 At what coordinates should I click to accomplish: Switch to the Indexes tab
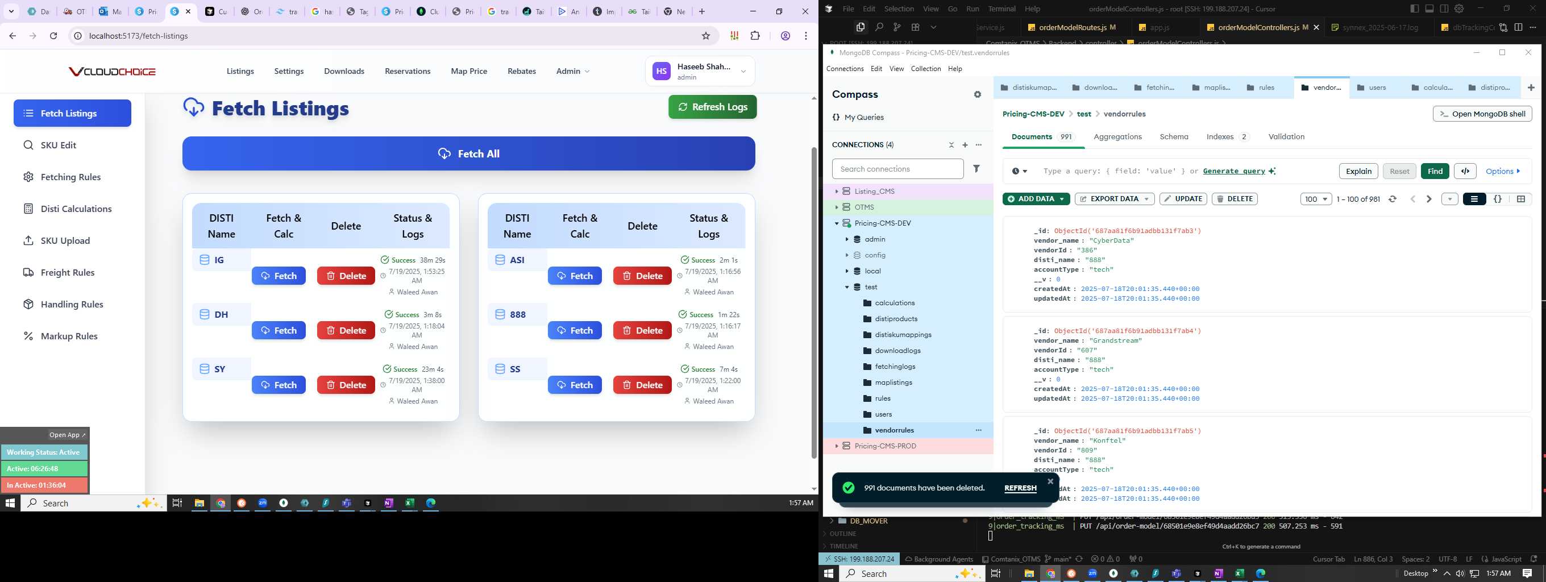(x=1227, y=137)
